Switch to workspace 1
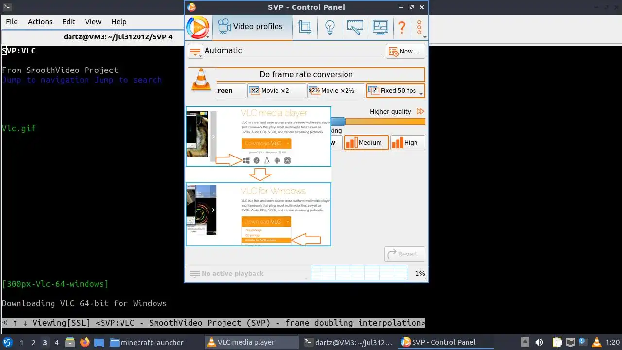Screen dimensions: 622x350 coord(21,343)
